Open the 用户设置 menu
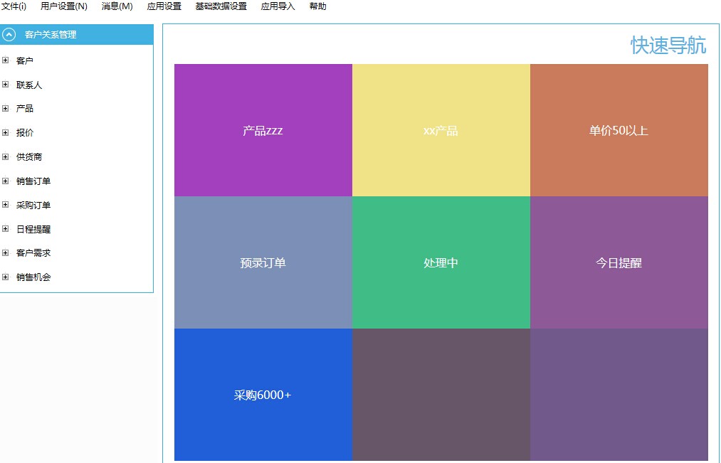The height and width of the screenshot is (463, 721). pyautogui.click(x=64, y=6)
